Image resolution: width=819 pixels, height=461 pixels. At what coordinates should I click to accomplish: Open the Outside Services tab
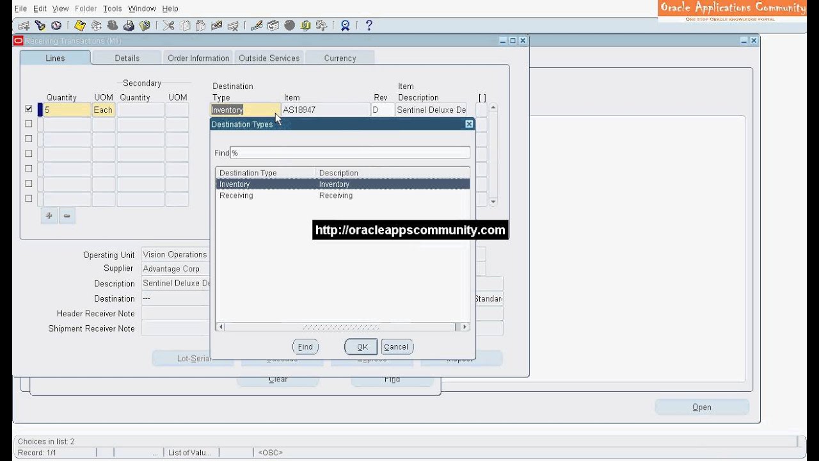click(269, 58)
